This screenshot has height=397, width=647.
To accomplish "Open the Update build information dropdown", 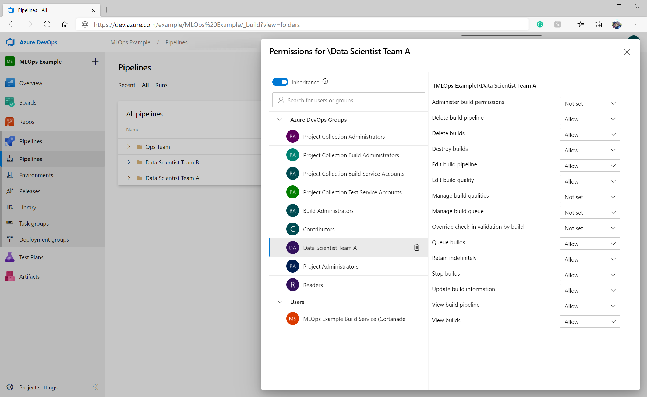I will click(590, 291).
